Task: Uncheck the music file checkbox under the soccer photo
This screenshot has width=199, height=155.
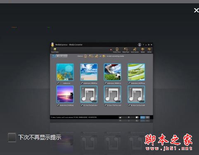Action: coord(106,105)
